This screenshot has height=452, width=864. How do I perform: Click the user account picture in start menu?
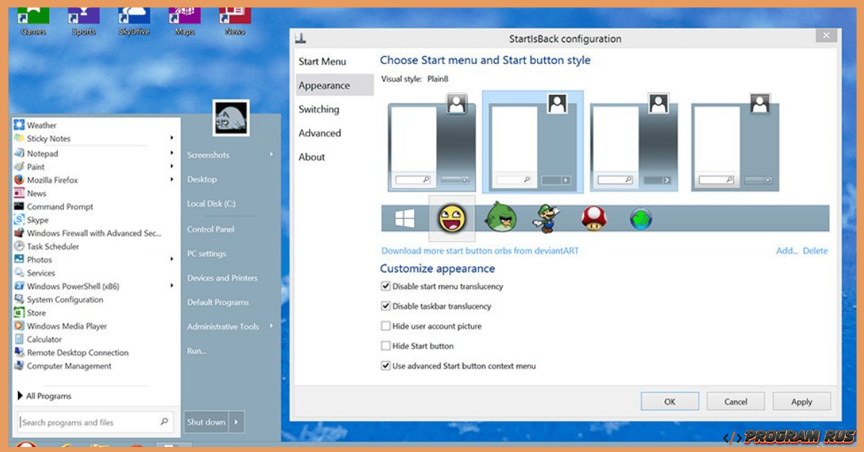point(231,117)
